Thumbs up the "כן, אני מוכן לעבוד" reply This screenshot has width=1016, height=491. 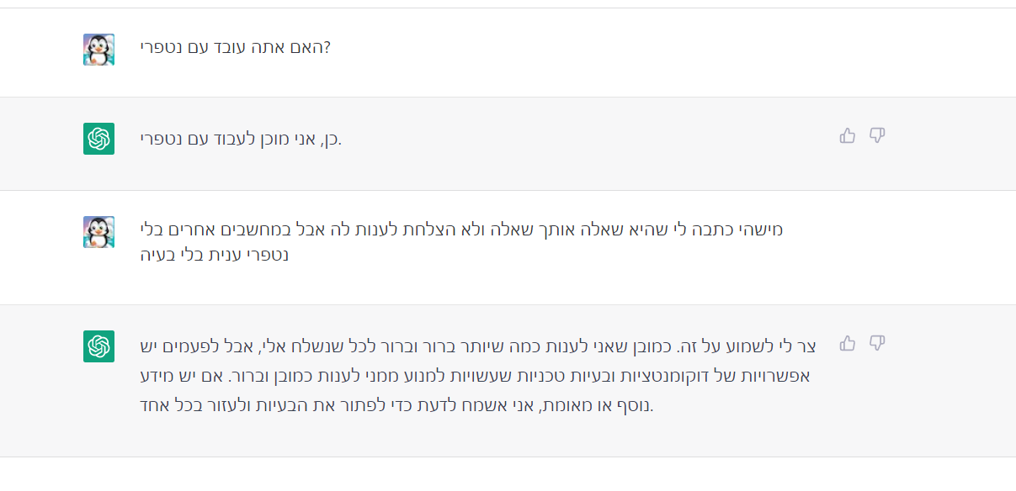coord(848,135)
